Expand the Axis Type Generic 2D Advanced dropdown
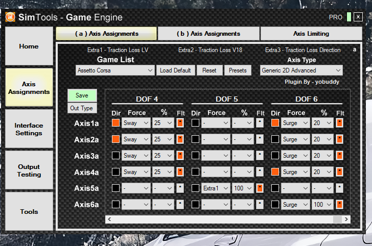372x246 pixels. click(301, 70)
